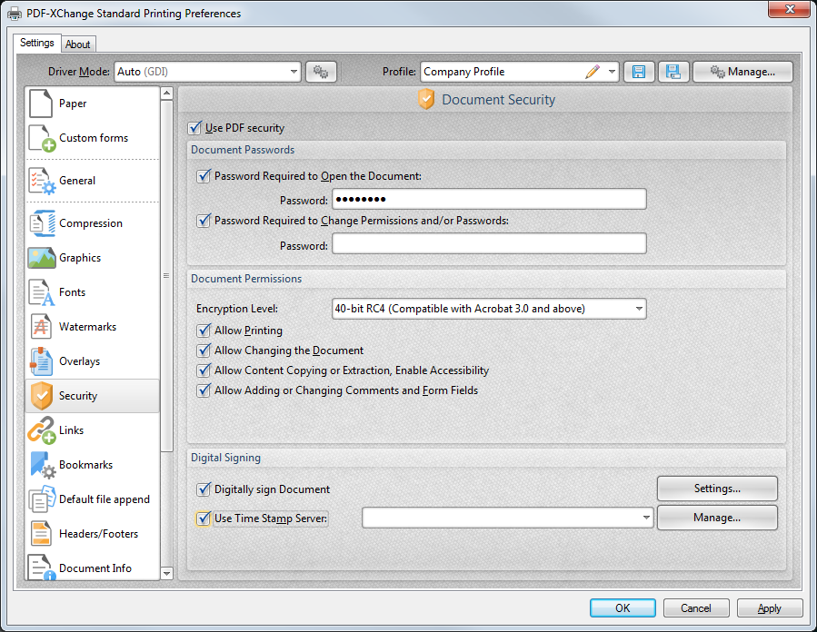Click the printer icon in title bar

(15, 13)
